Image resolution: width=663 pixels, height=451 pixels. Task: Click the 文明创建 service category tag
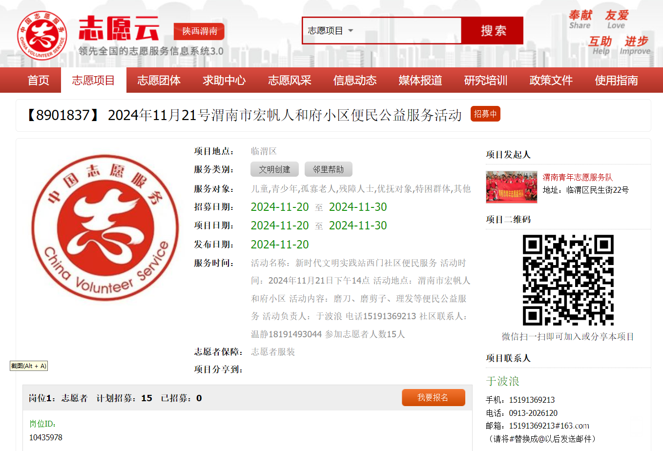(x=274, y=169)
